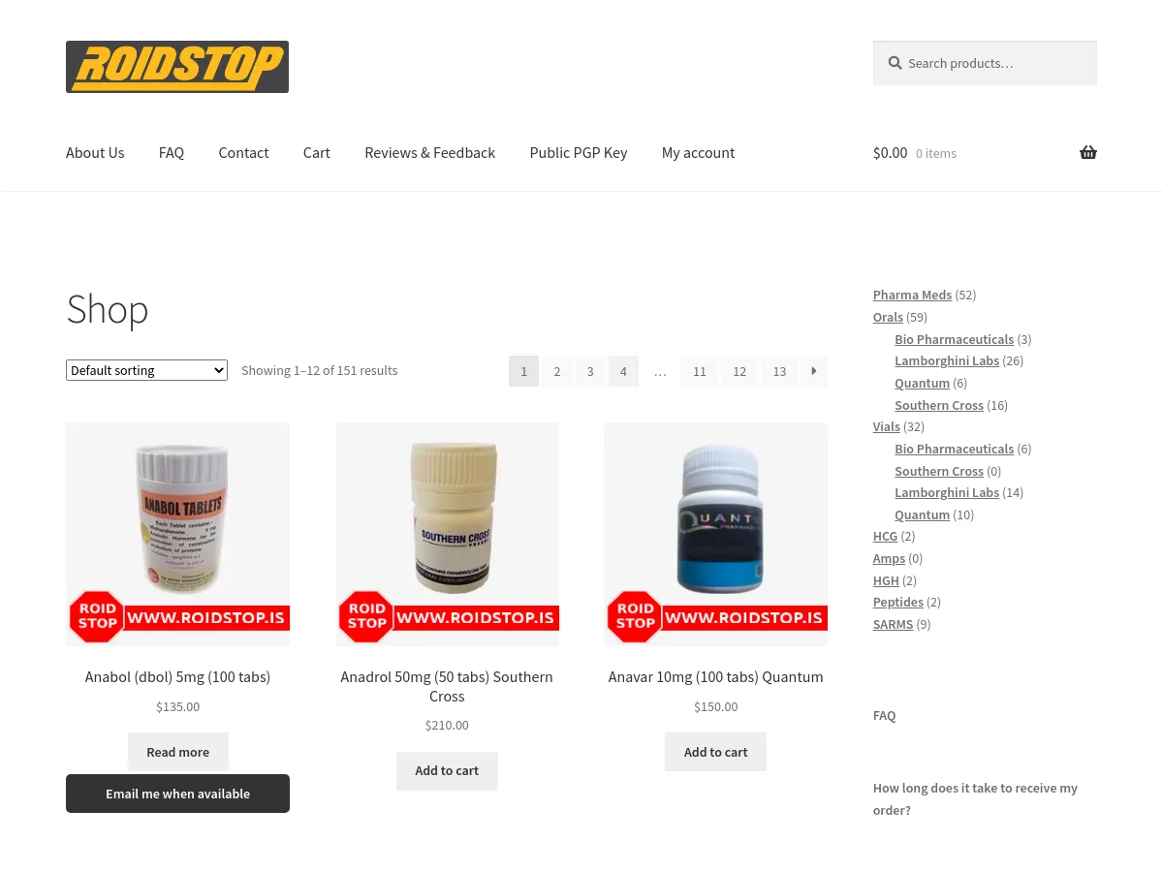Image resolution: width=1163 pixels, height=872 pixels.
Task: Open Reviews & Feedback menu item
Action: click(429, 152)
